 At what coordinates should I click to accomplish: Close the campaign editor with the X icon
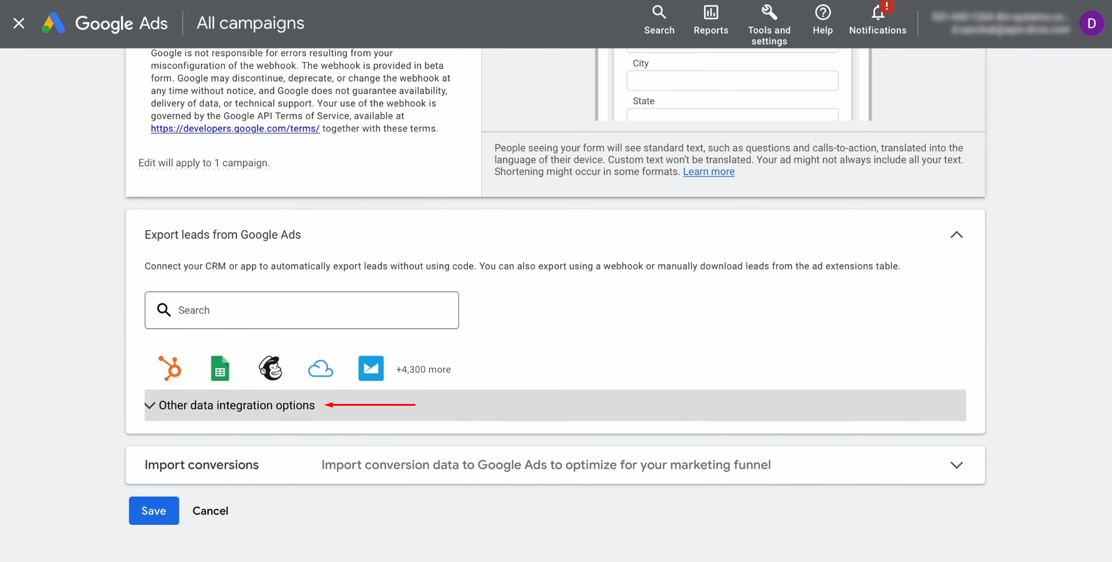pyautogui.click(x=19, y=24)
